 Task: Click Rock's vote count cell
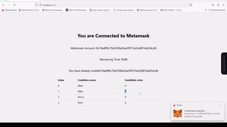(x=125, y=103)
